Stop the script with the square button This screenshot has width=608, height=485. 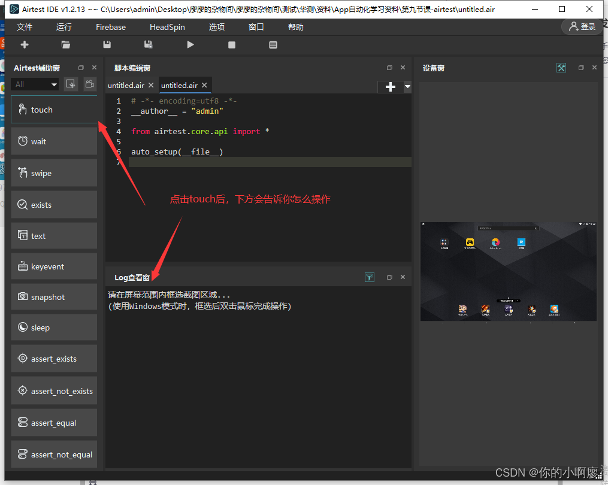tap(232, 45)
